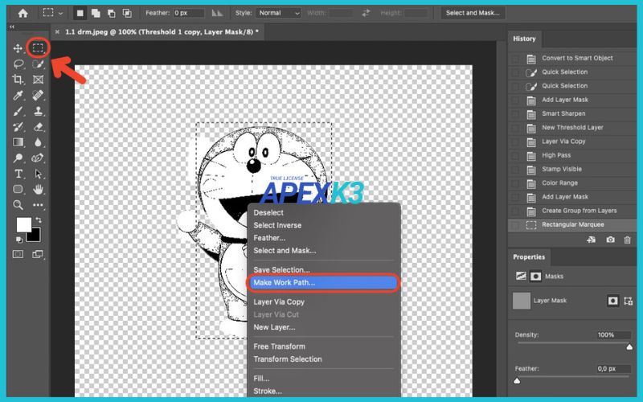This screenshot has height=402, width=643.
Task: Adjust the Density slider handle
Action: click(x=629, y=347)
